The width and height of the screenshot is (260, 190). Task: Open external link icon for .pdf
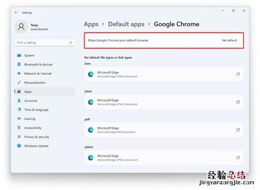[238, 130]
